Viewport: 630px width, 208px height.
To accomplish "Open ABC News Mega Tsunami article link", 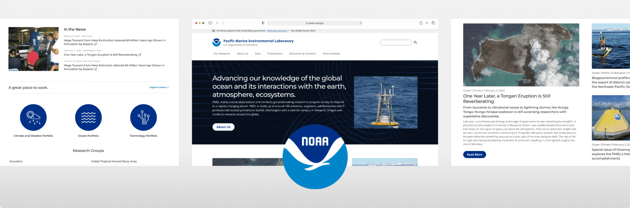I will pyautogui.click(x=115, y=42).
